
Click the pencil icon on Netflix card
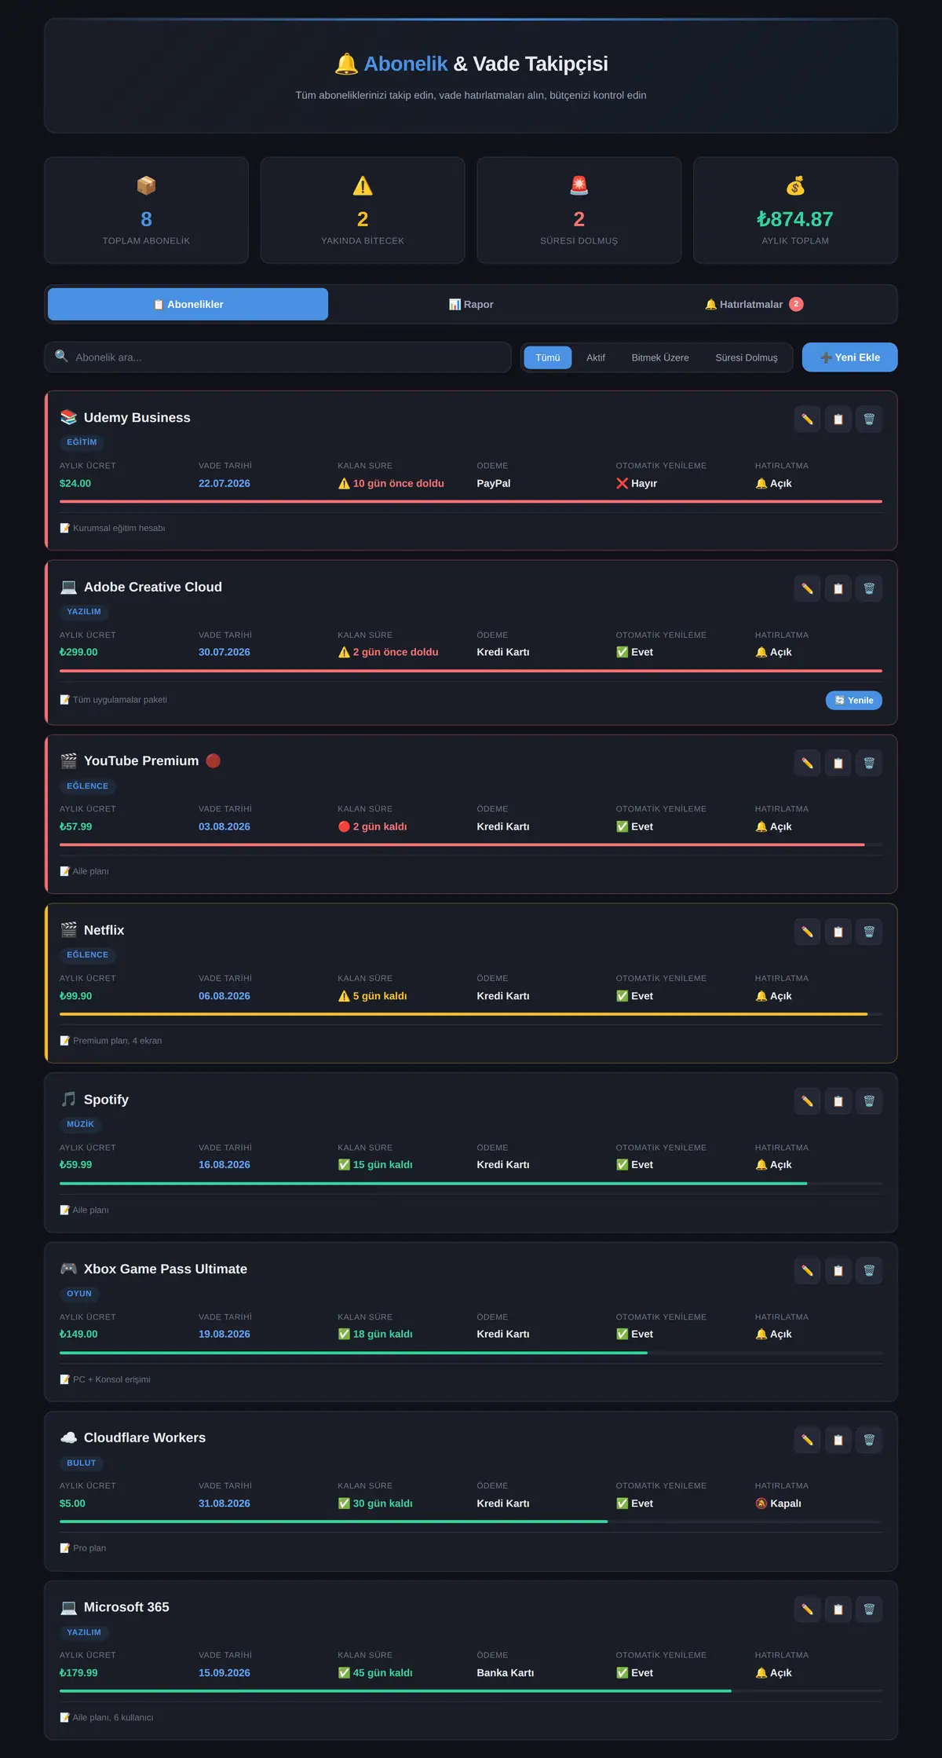point(807,932)
